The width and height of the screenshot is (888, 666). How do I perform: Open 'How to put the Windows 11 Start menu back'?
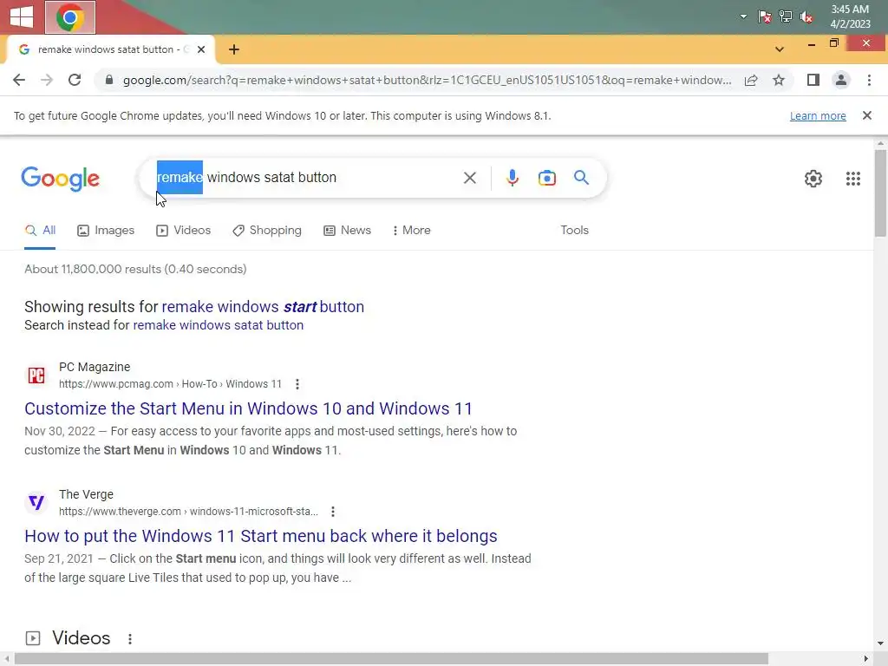tap(260, 536)
